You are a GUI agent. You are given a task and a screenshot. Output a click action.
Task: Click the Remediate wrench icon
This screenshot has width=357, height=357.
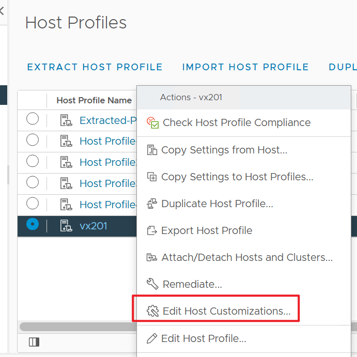coord(152,284)
